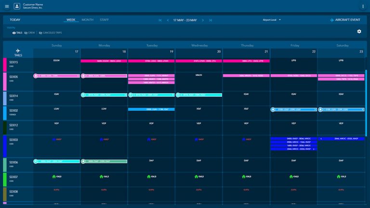Click right chevron on SD002 Friday event
The width and height of the screenshot is (370, 208).
pyautogui.click(x=315, y=110)
